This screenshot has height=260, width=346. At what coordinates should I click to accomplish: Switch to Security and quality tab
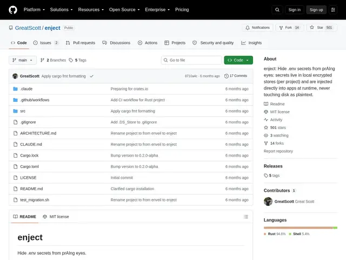[213, 43]
